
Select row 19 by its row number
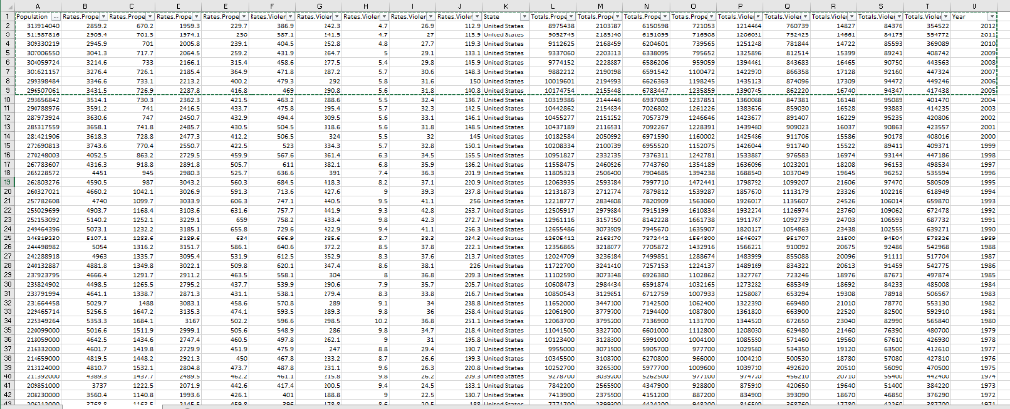pyautogui.click(x=7, y=182)
